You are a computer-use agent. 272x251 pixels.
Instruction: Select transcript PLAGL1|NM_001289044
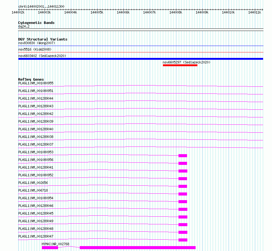click(36, 98)
